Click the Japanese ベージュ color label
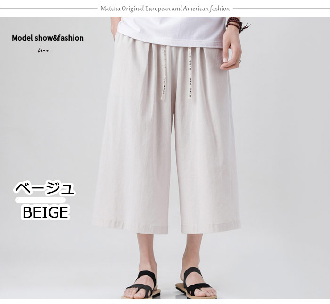 coord(45,188)
